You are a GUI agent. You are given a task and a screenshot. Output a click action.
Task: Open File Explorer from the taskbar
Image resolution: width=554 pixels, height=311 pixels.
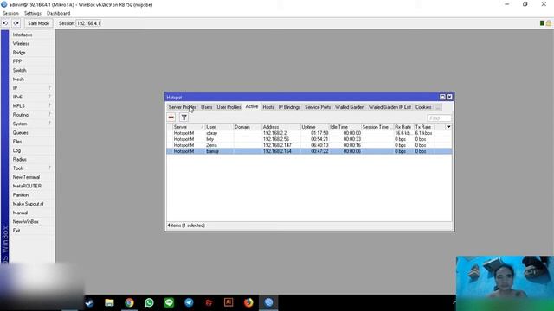(109, 302)
